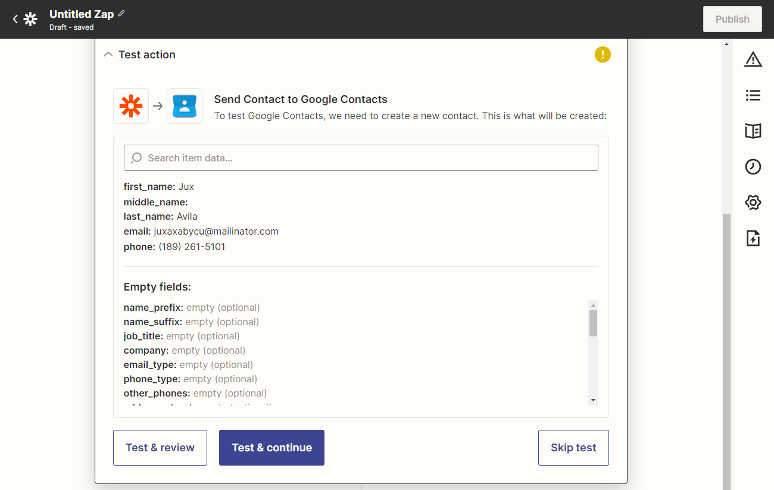
Task: Click the Test & review button
Action: [x=160, y=448]
